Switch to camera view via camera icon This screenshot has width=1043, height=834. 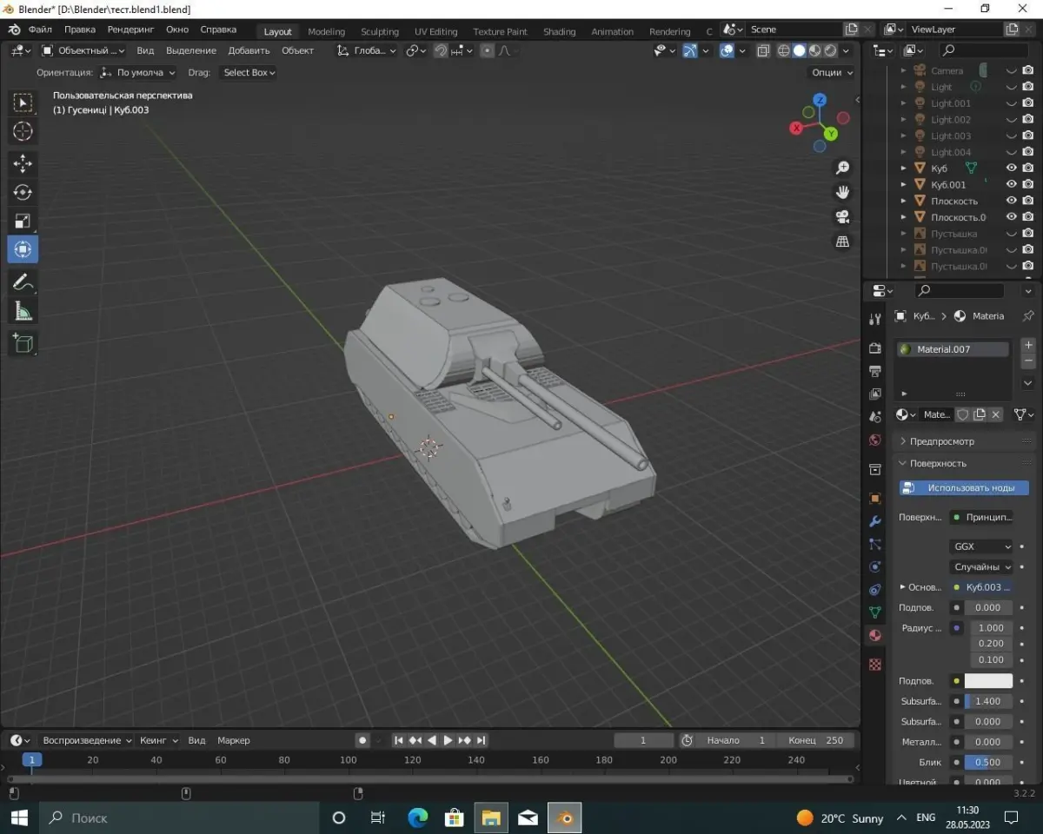point(842,216)
